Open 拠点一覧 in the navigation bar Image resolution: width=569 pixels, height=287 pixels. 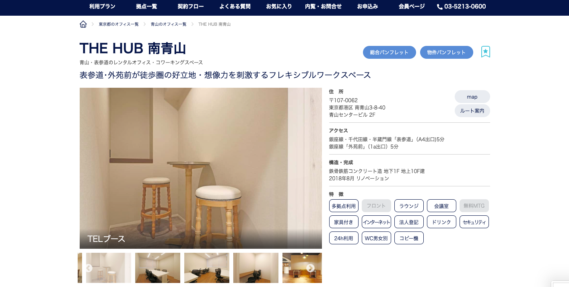(x=146, y=6)
